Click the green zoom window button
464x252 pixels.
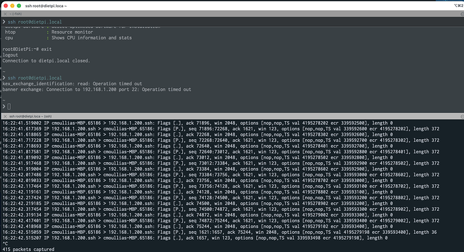(x=19, y=5)
